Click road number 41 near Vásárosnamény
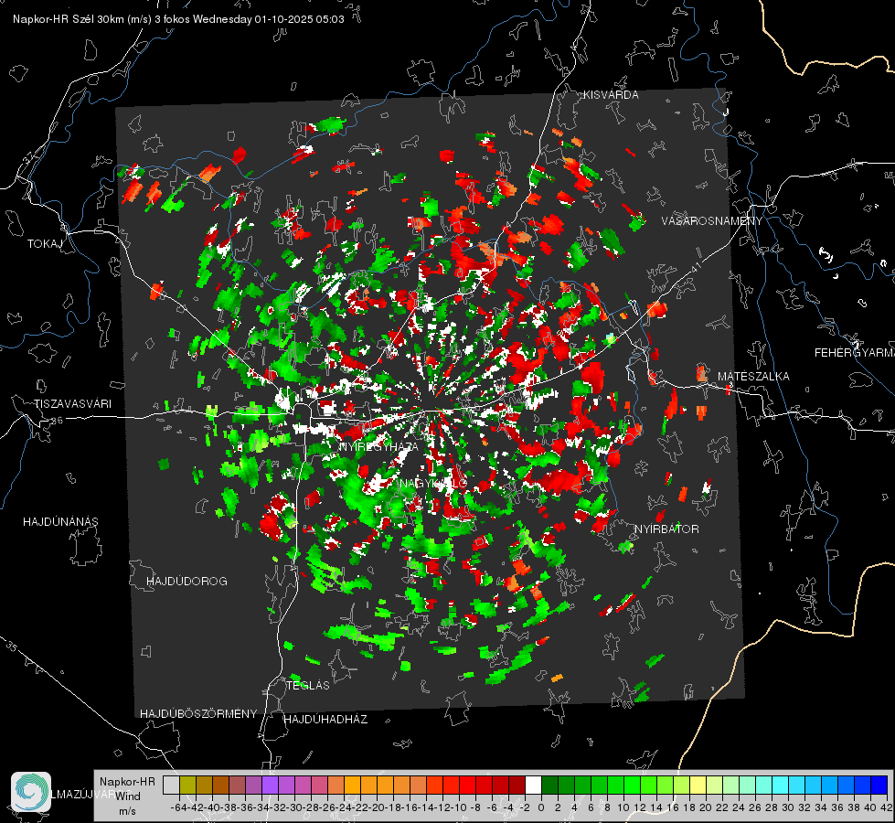The height and width of the screenshot is (823, 895). 695,267
